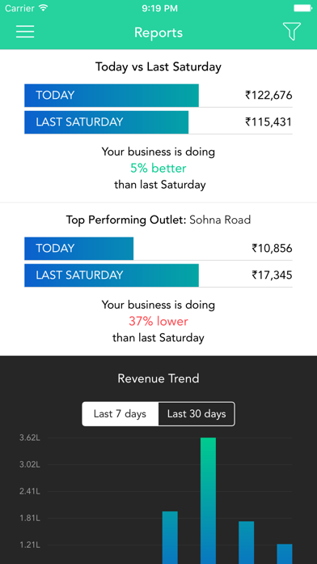Screen dimensions: 317x564
Task: Select Sohna Road LAST SATURDAY bar
Action: coord(112,276)
